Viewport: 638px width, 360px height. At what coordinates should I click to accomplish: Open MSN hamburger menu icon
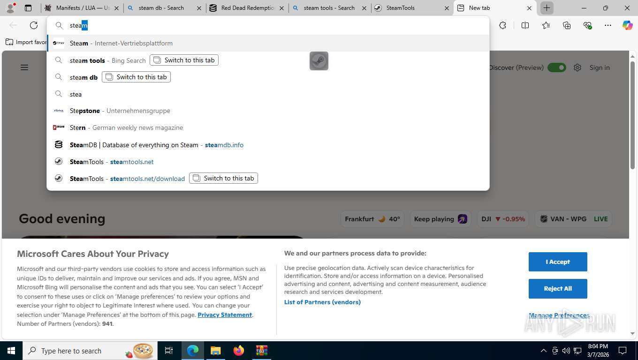click(24, 67)
